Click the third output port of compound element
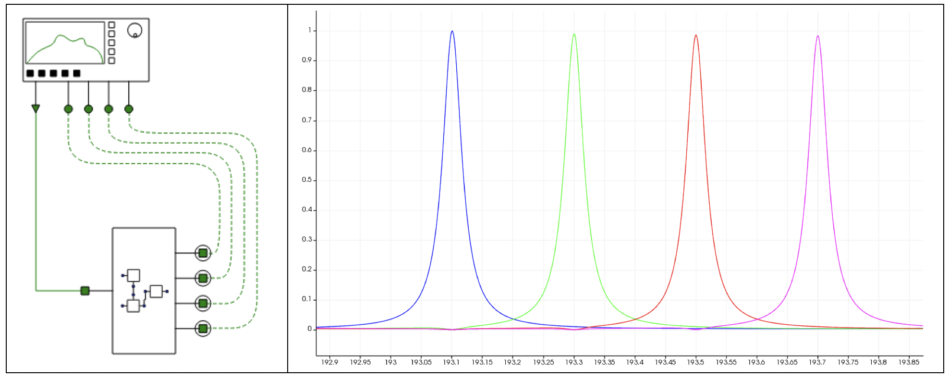The image size is (949, 378). pos(203,303)
